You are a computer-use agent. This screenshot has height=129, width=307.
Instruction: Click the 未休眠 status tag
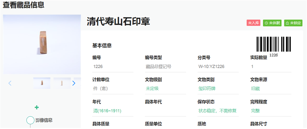[x=272, y=23]
